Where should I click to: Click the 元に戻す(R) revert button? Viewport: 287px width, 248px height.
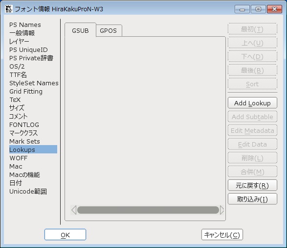coord(252,185)
